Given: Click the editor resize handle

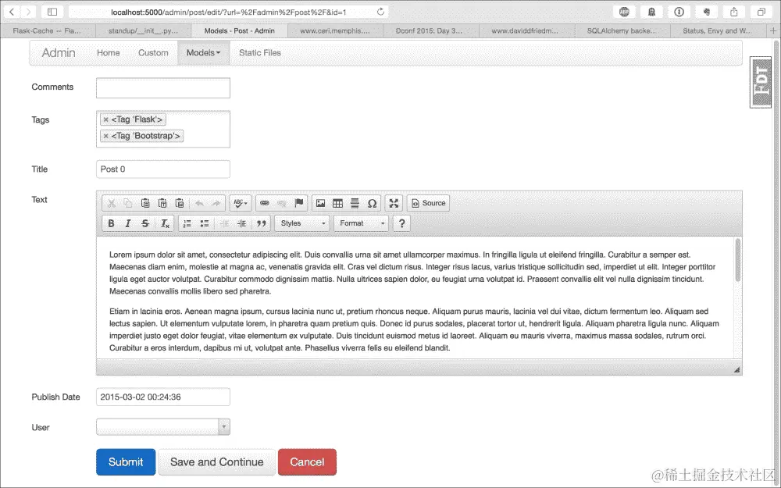Looking at the screenshot, I should 736,369.
